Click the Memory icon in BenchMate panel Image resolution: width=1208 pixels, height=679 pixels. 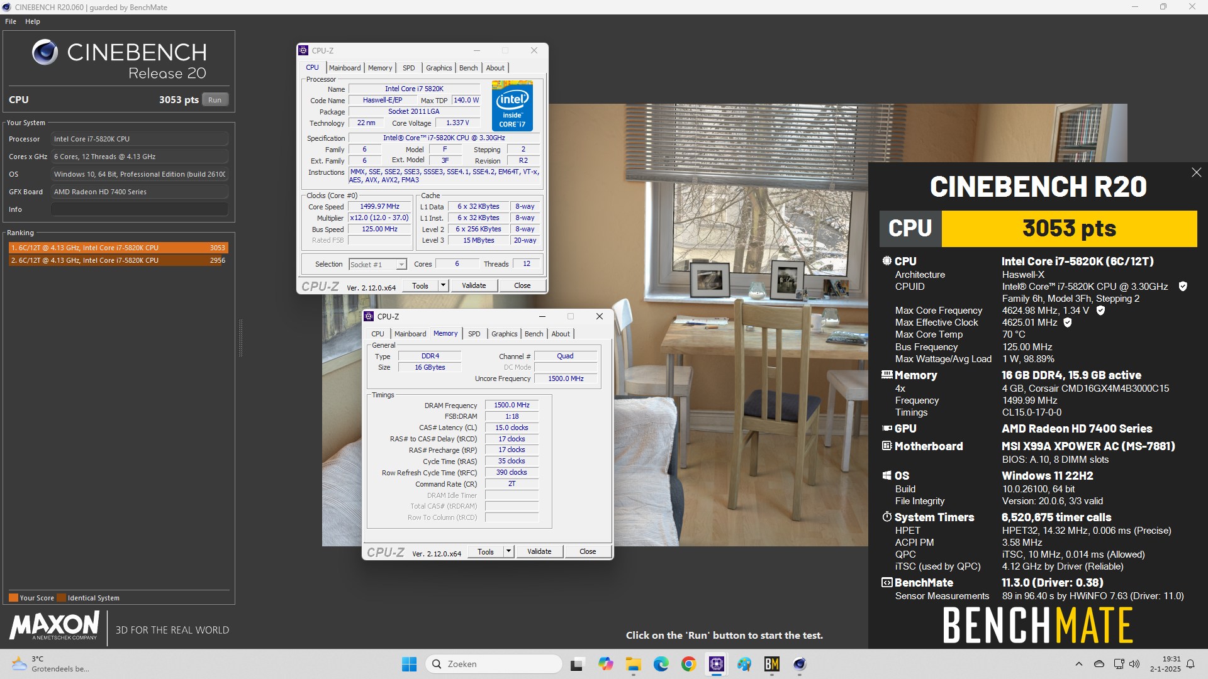[887, 375]
